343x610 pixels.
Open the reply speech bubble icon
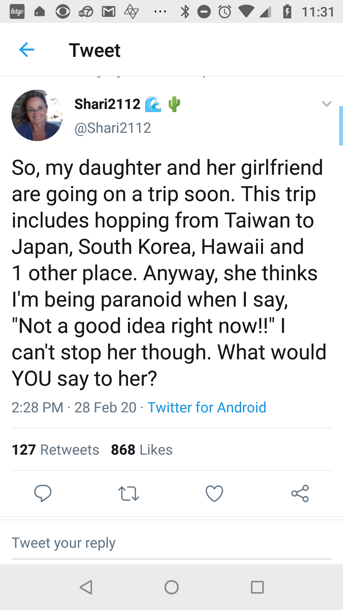click(x=43, y=493)
